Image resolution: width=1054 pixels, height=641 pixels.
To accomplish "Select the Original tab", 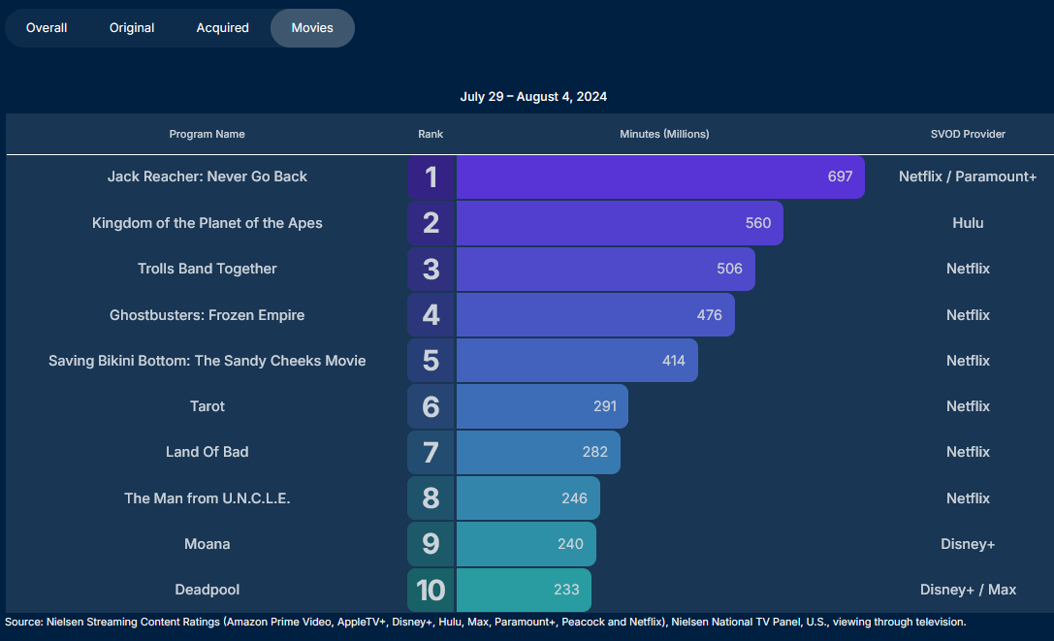I will 132,28.
